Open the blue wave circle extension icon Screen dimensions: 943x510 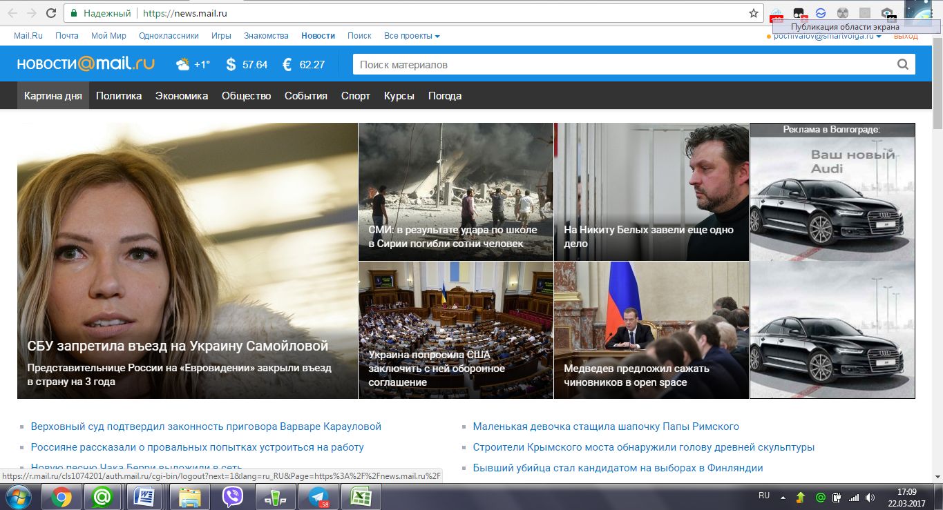coord(821,13)
